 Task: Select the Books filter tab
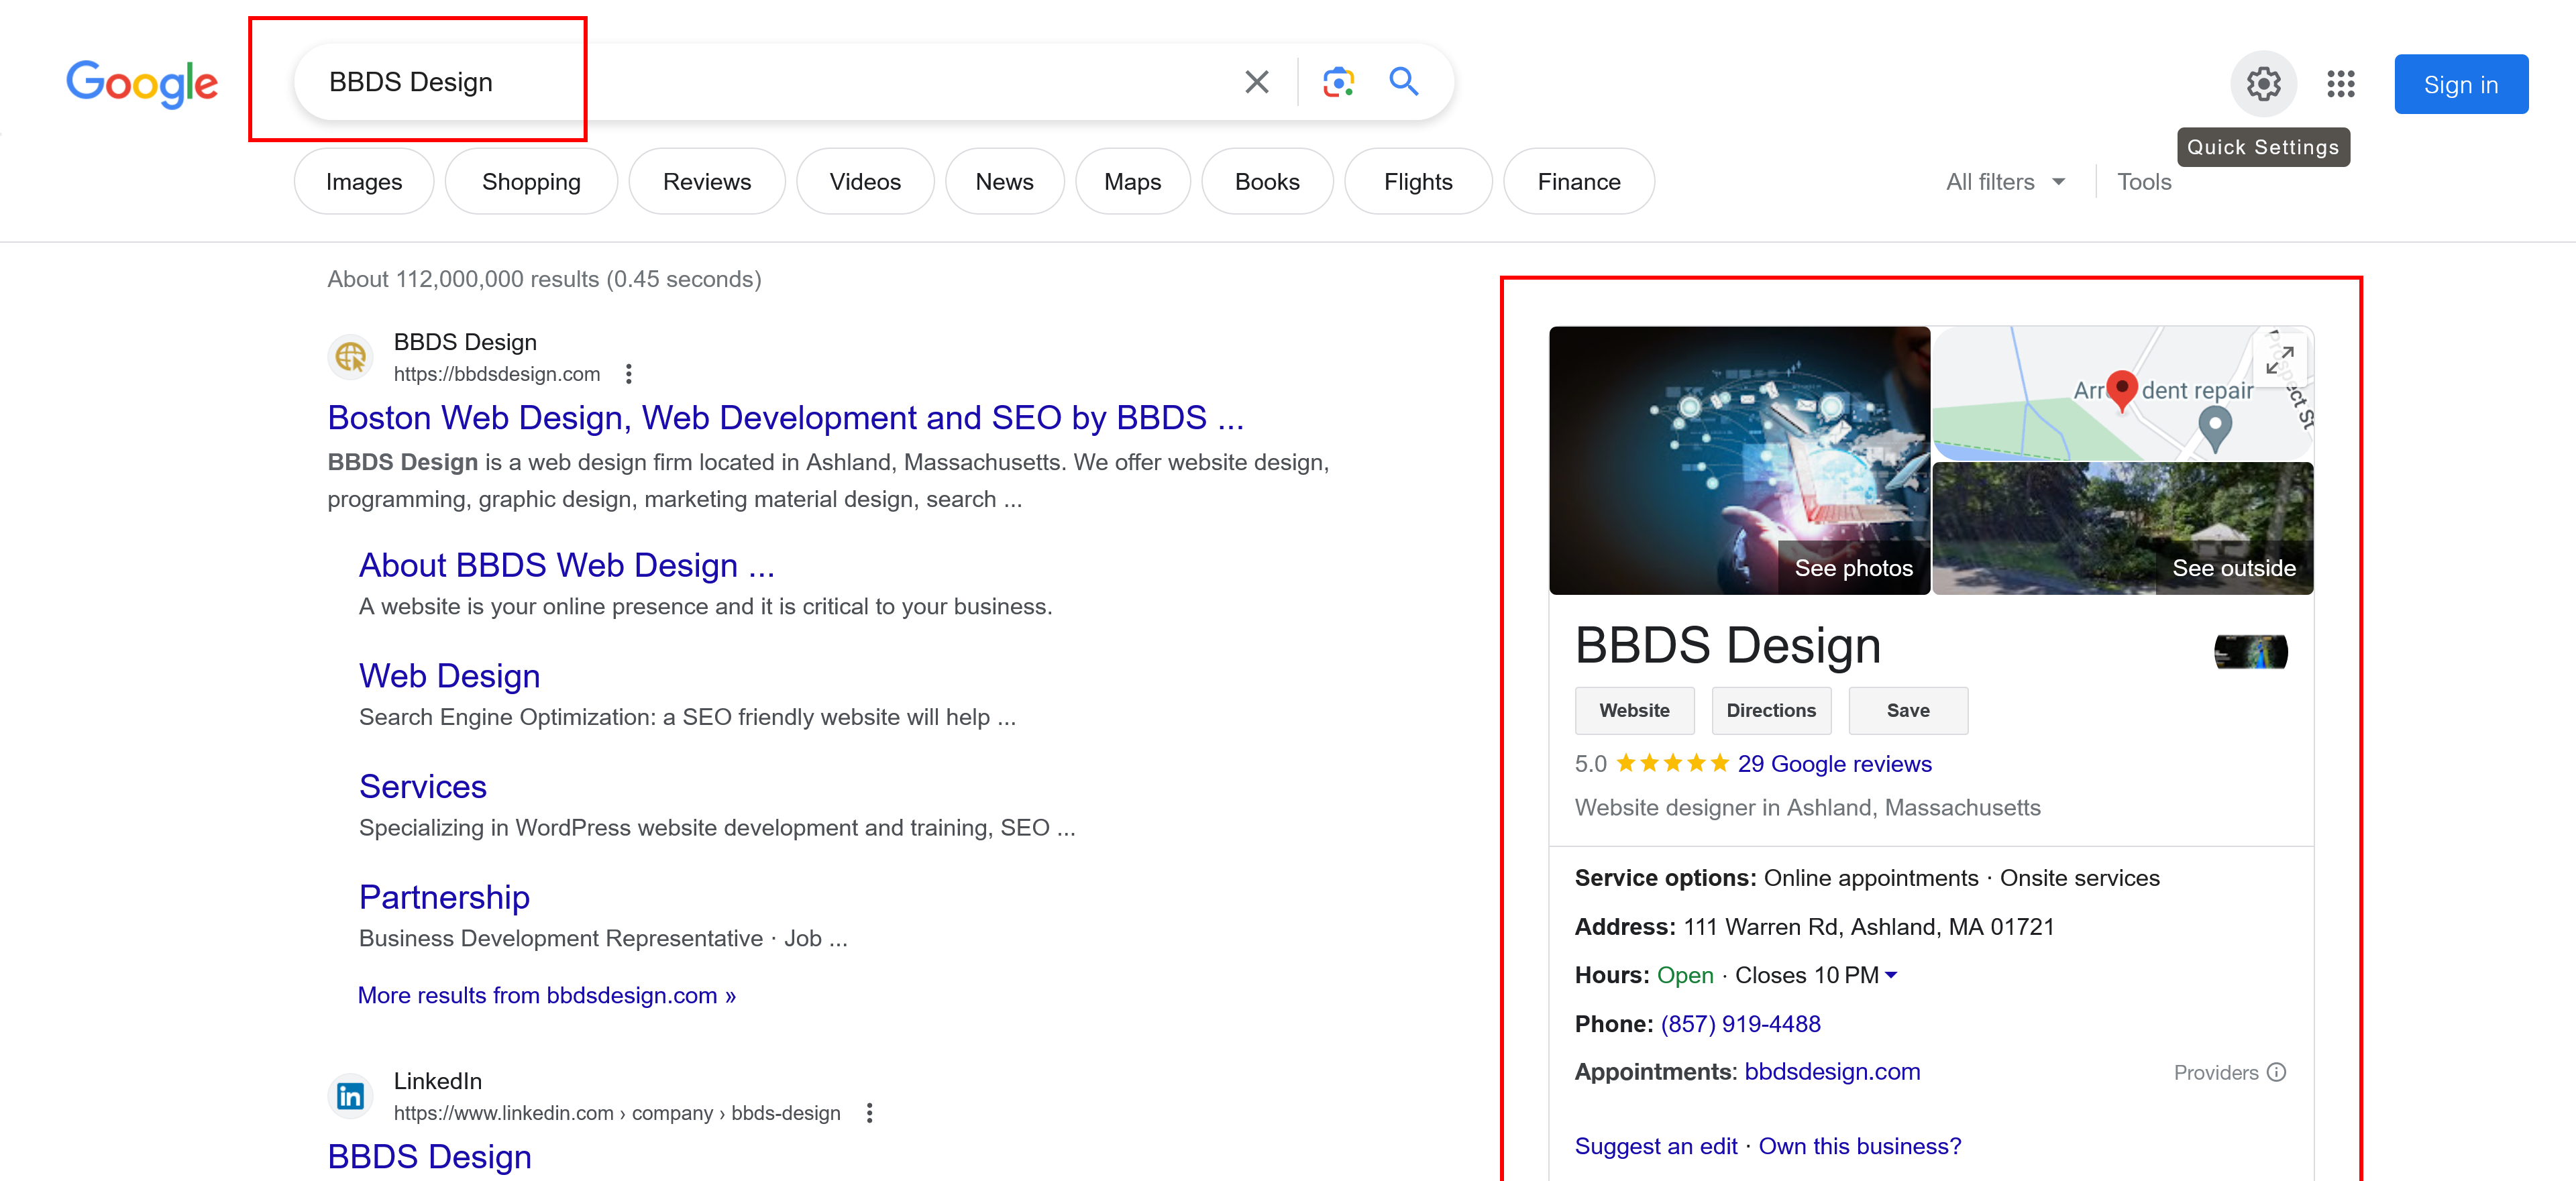(x=1267, y=182)
